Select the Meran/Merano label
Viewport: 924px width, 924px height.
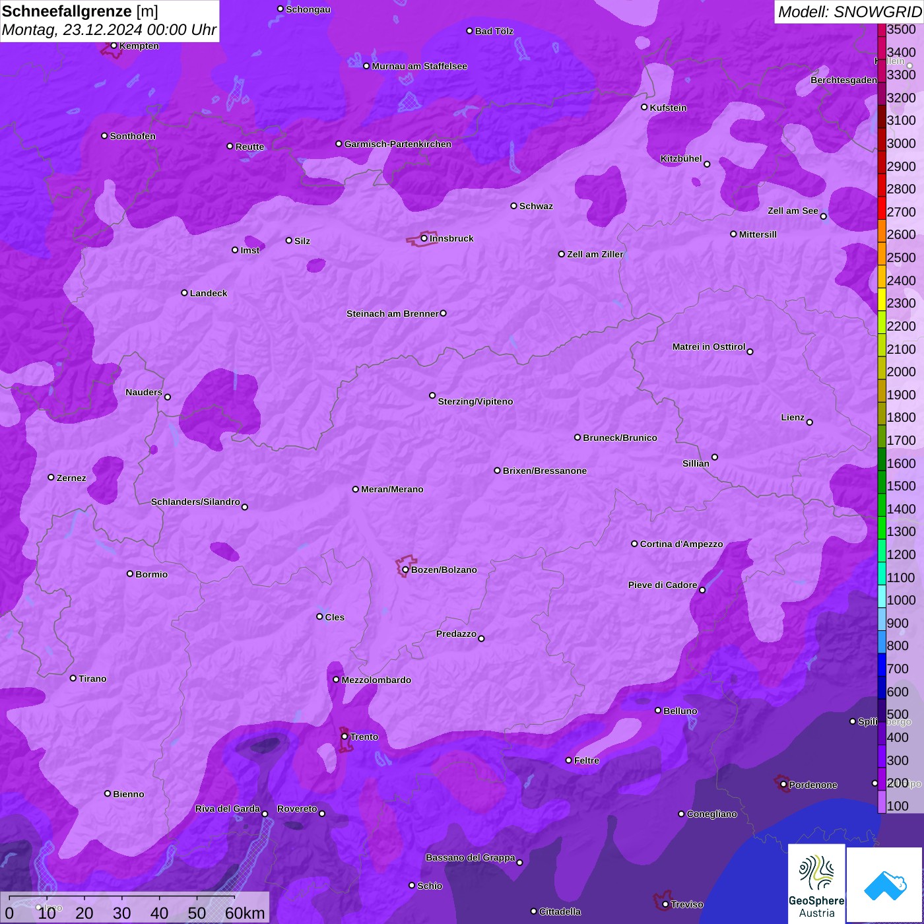[392, 489]
